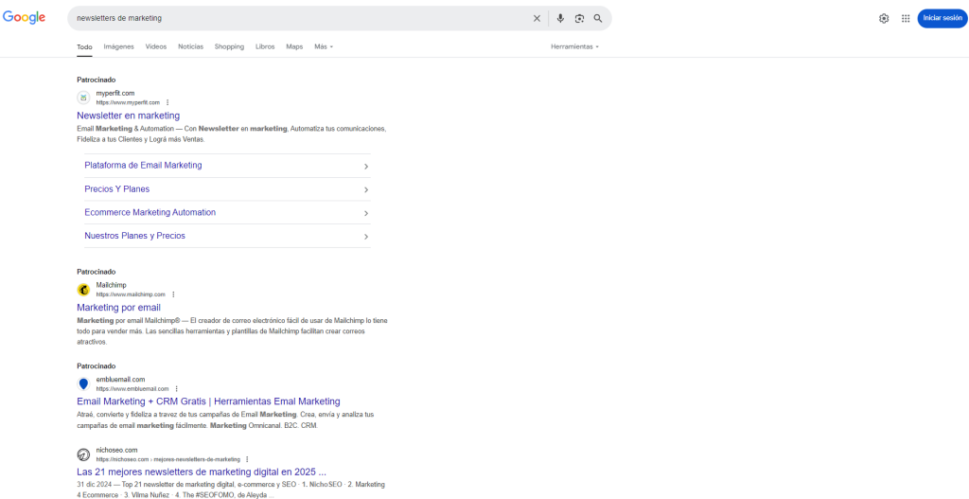Switch to the Noticias tab
This screenshot has height=499, width=969.
pos(190,46)
